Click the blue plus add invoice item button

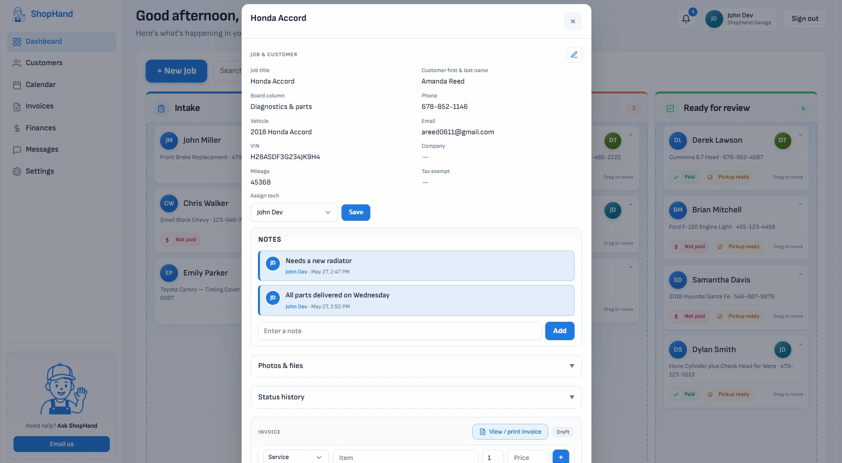(x=561, y=458)
